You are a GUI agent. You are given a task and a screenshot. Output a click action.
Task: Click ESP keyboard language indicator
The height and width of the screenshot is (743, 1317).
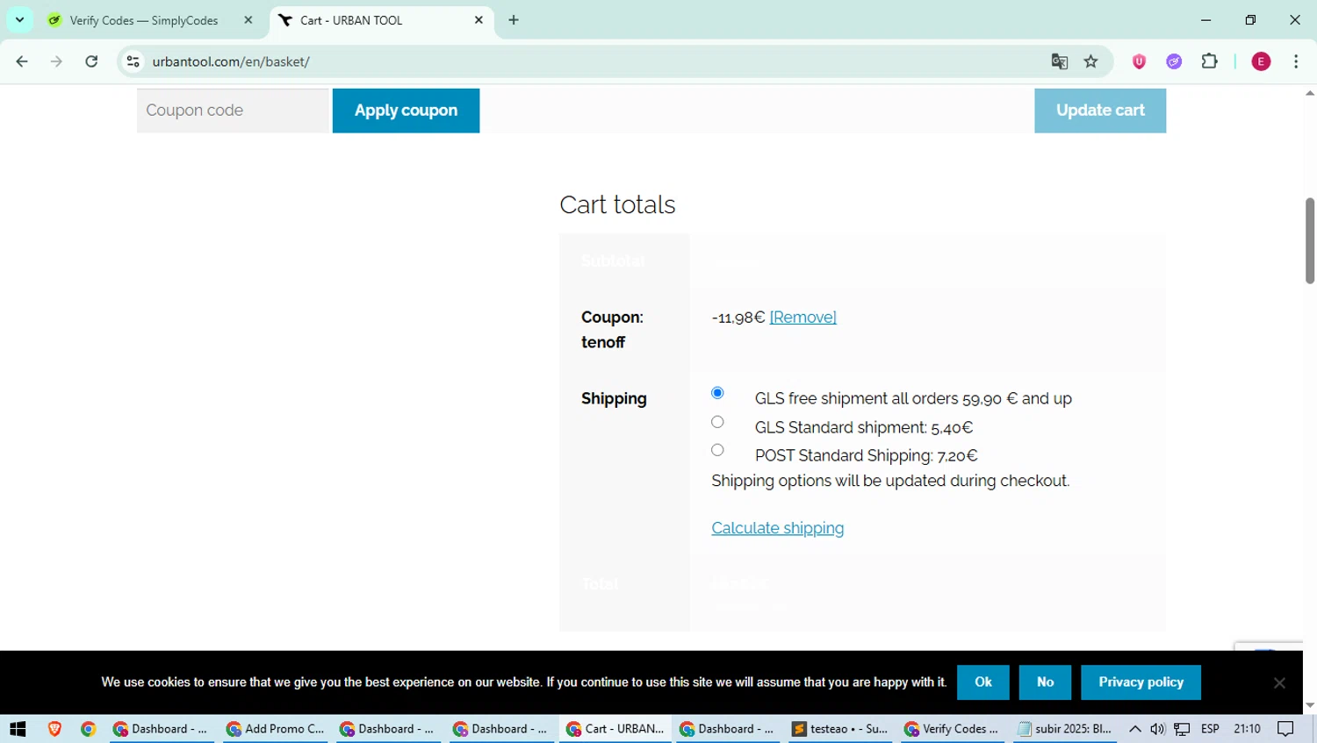pos(1210,729)
